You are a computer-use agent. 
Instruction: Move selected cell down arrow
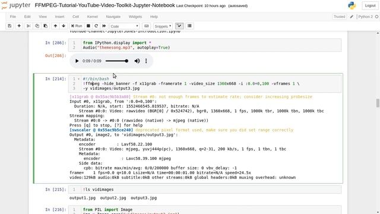(x=64, y=26)
